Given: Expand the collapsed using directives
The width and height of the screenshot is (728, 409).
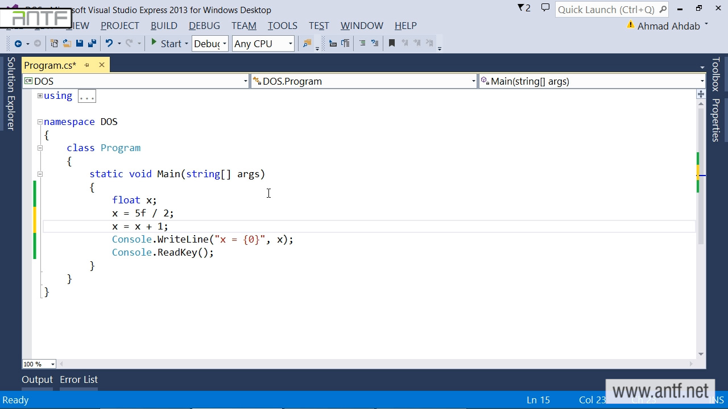Looking at the screenshot, I should (40, 95).
